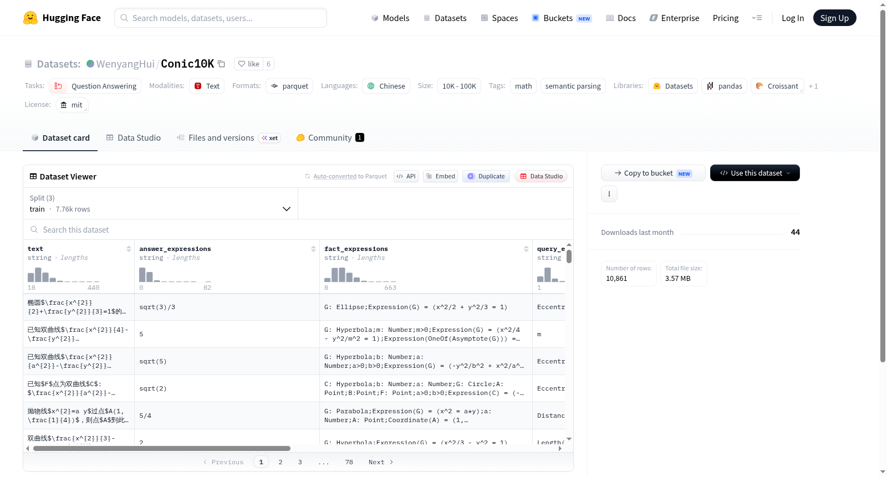This screenshot has width=887, height=477.
Task: Click the page vertical scrollbar
Action: 883,186
